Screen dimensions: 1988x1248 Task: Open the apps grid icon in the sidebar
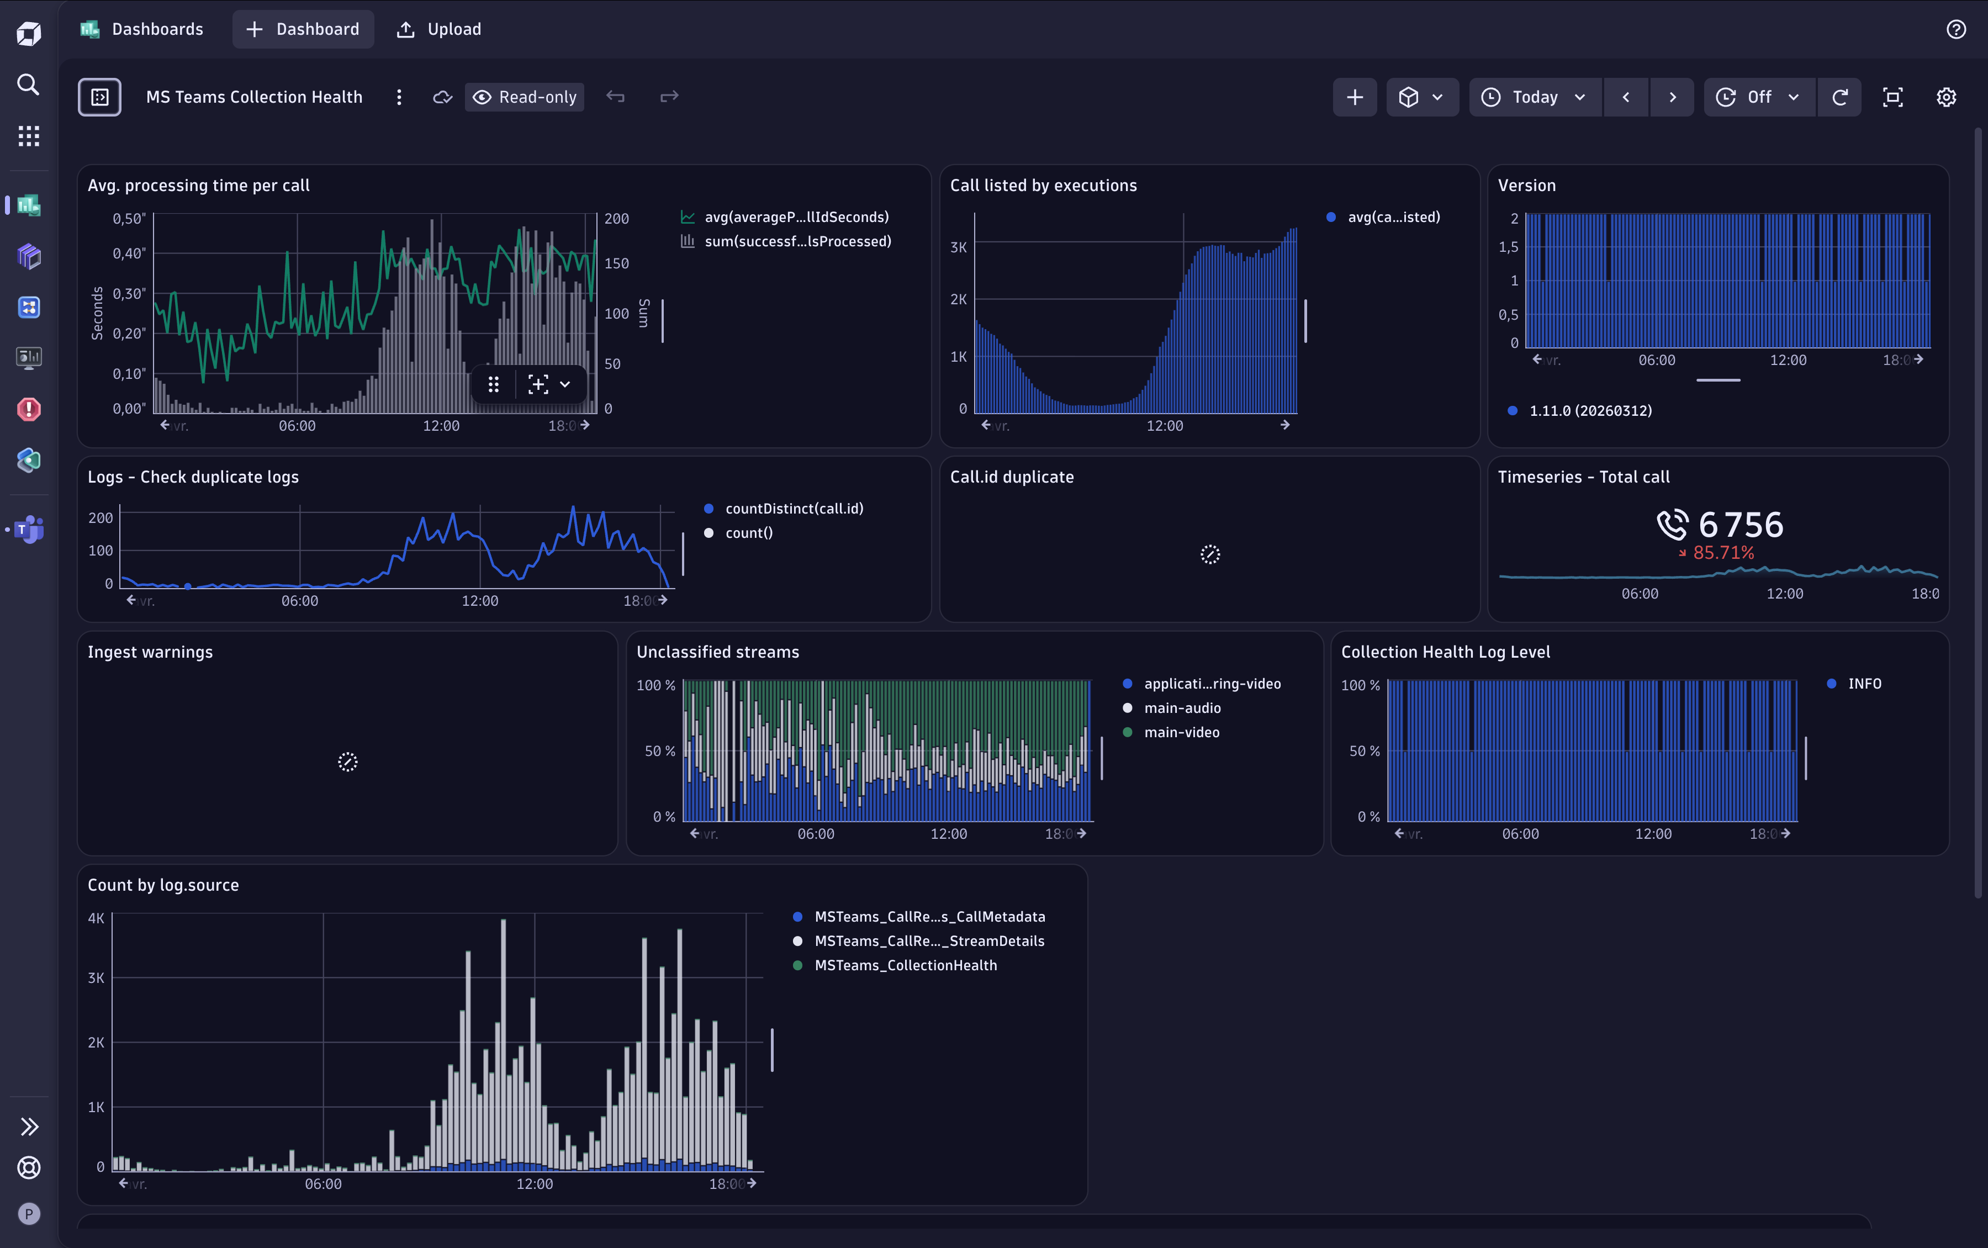pos(28,135)
